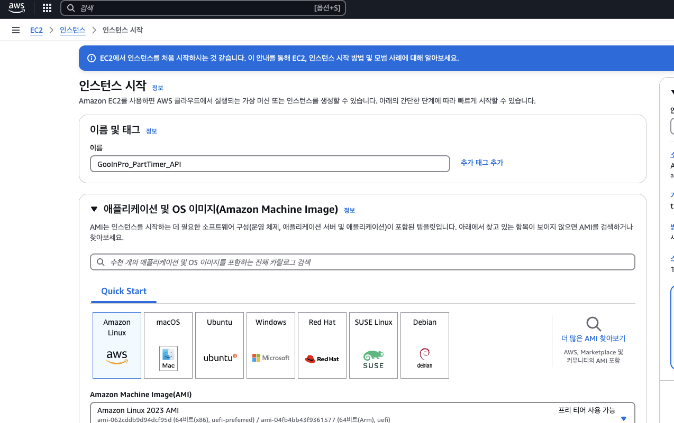
Task: Open the 더 많은 AMI 찾아보기 link
Action: pos(593,339)
